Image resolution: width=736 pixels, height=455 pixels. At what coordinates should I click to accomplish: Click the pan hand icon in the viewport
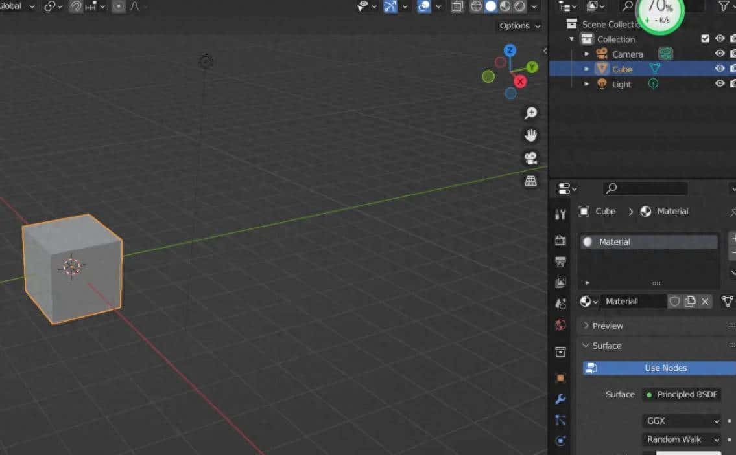tap(530, 135)
